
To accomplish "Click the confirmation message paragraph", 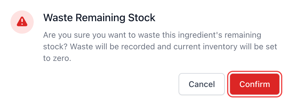I will click(x=160, y=47).
